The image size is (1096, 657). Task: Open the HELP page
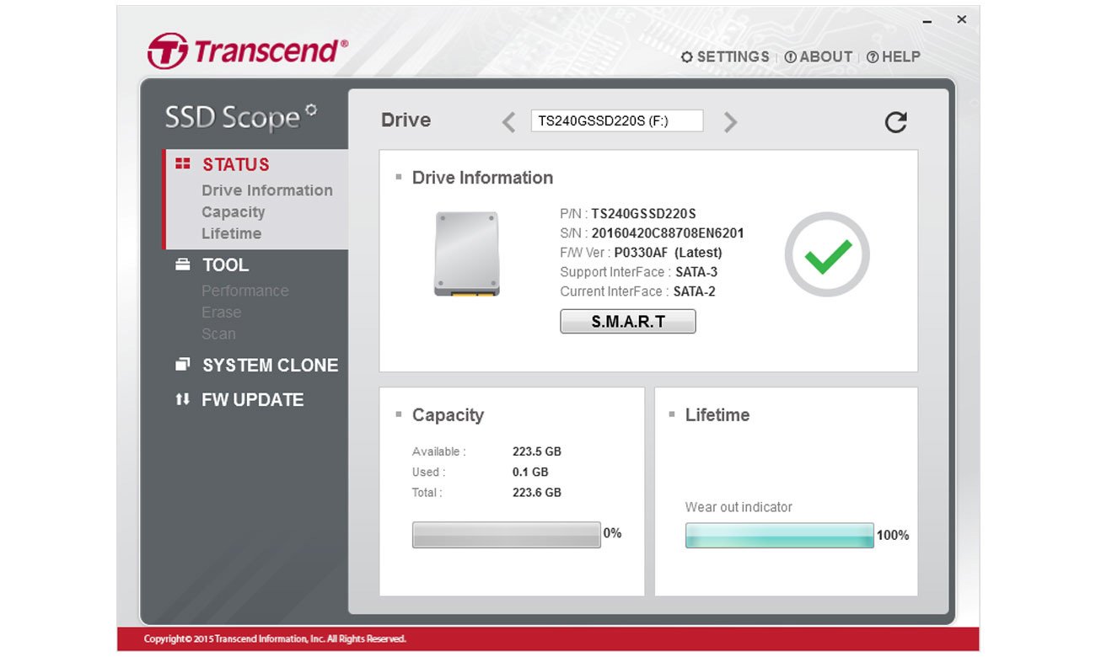tap(894, 56)
